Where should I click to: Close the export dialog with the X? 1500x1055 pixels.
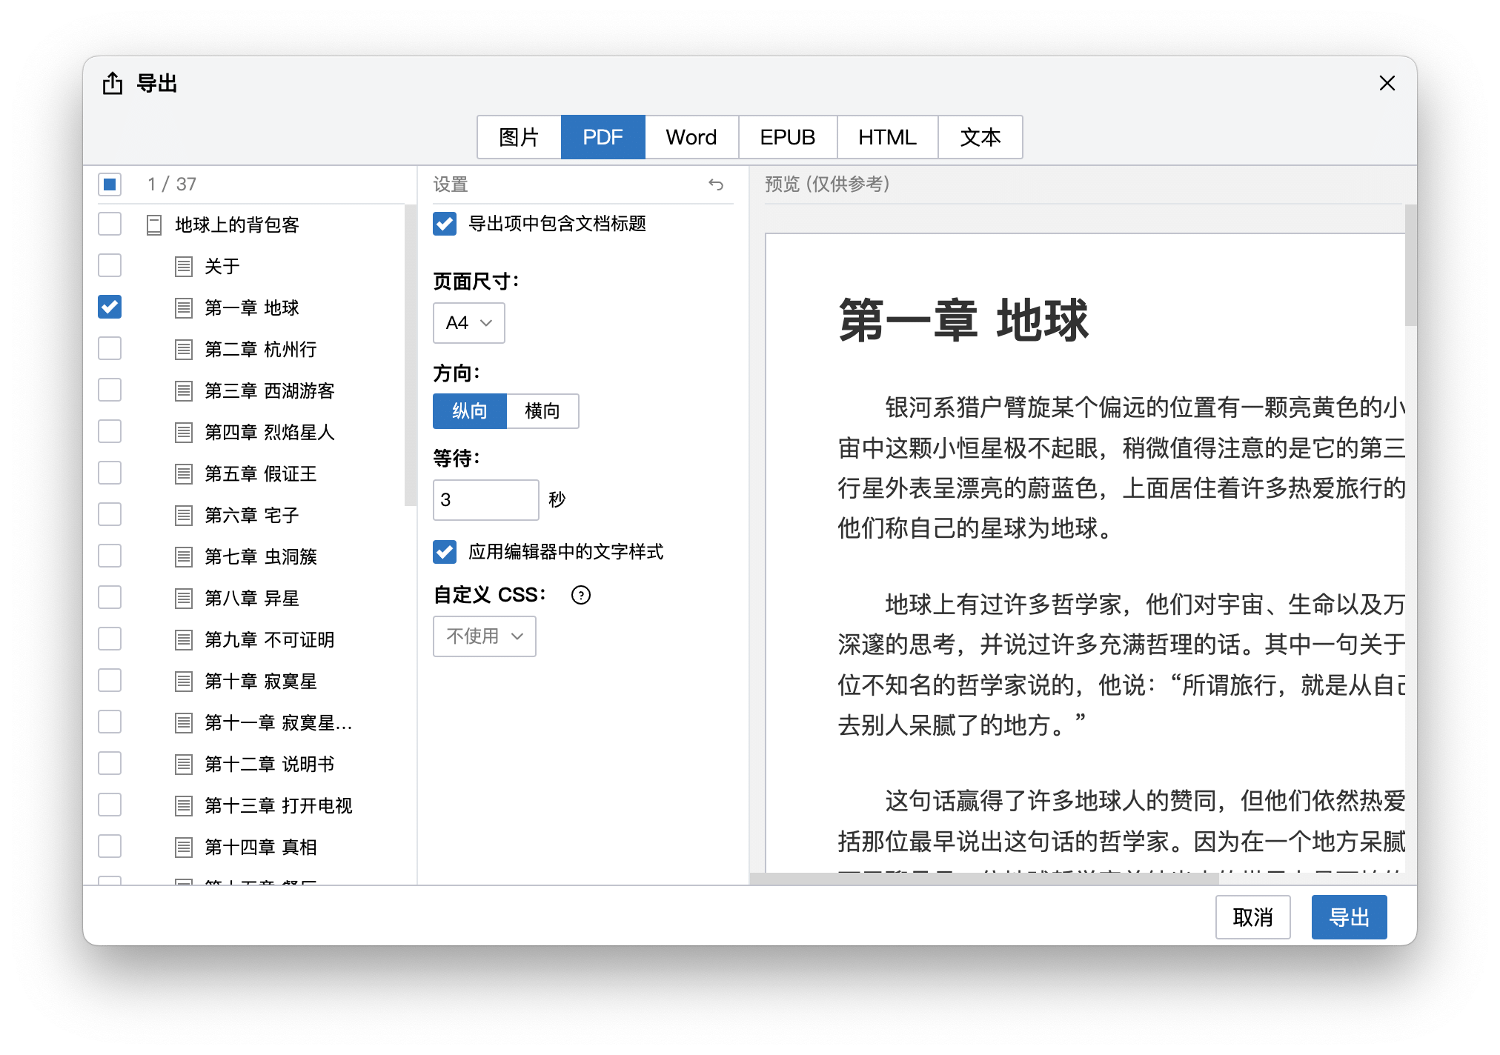(x=1387, y=83)
